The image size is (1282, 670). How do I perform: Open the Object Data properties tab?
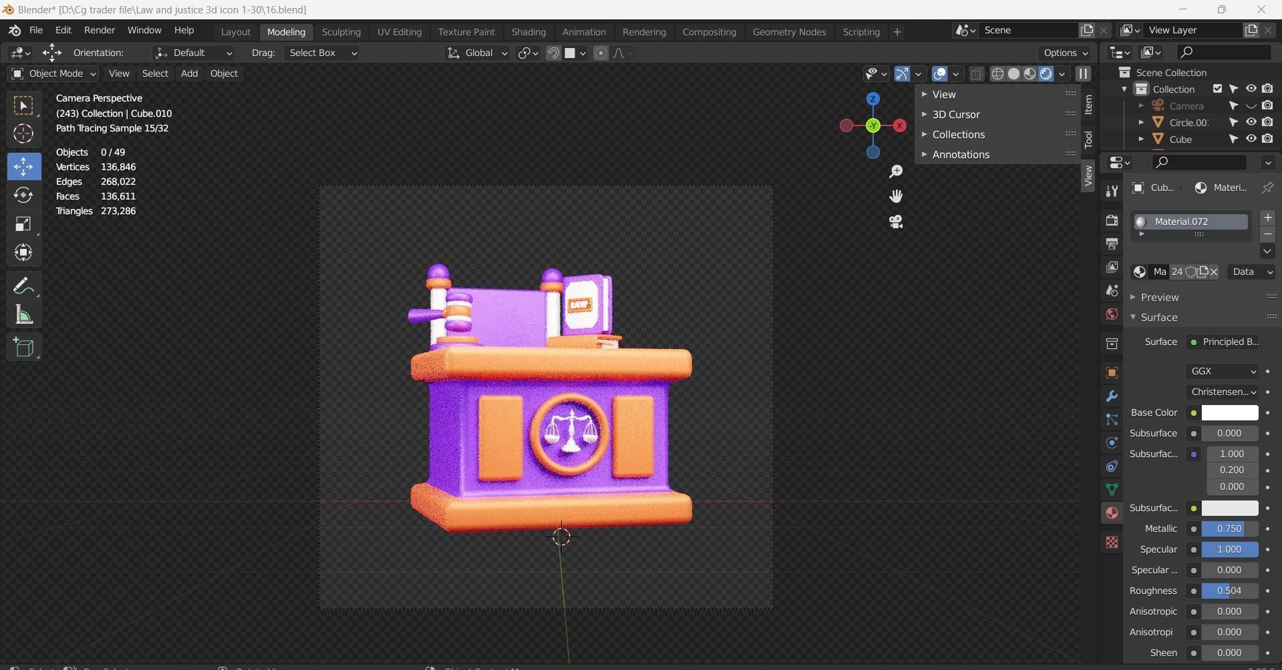click(x=1112, y=490)
